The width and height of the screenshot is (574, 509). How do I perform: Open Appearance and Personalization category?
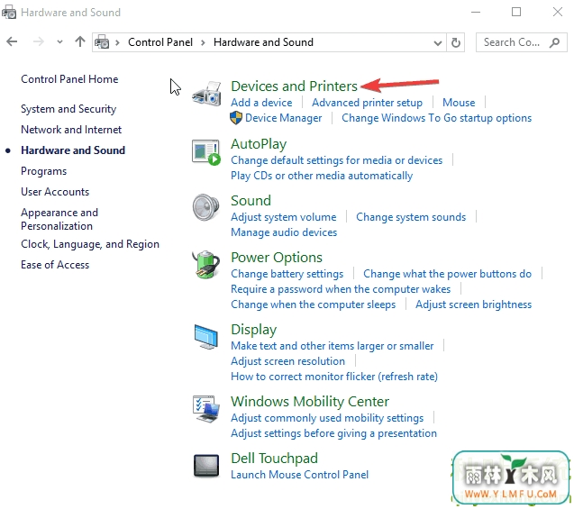(x=59, y=219)
